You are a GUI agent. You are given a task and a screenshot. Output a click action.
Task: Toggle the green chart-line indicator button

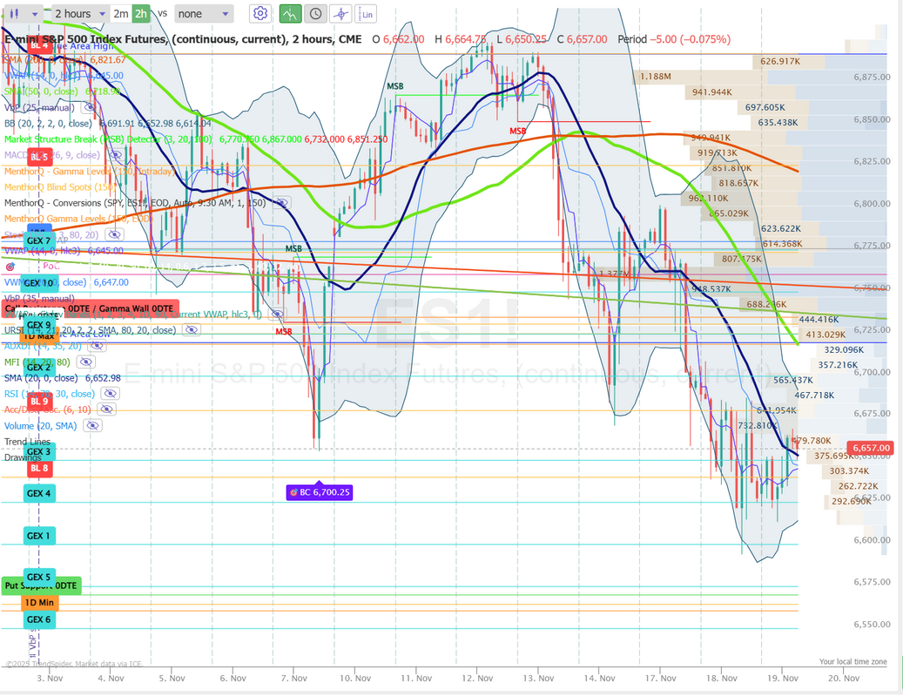pyautogui.click(x=291, y=14)
